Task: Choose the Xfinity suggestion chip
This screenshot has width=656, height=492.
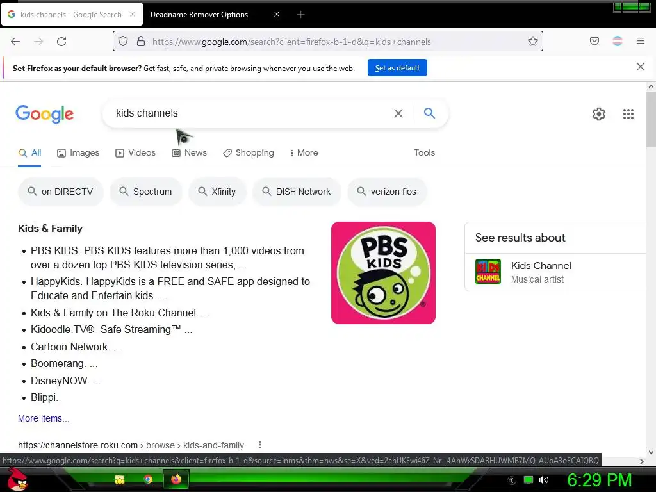Action: coord(218,192)
